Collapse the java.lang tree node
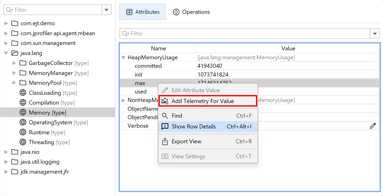 click(x=6, y=53)
